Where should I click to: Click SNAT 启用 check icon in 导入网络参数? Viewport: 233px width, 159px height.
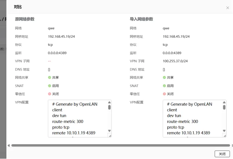(164, 86)
